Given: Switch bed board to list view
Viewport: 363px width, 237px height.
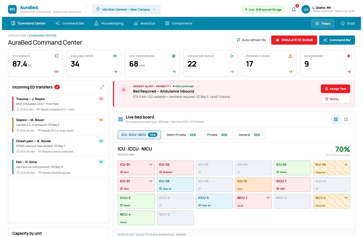Looking at the screenshot, I should click(x=346, y=119).
